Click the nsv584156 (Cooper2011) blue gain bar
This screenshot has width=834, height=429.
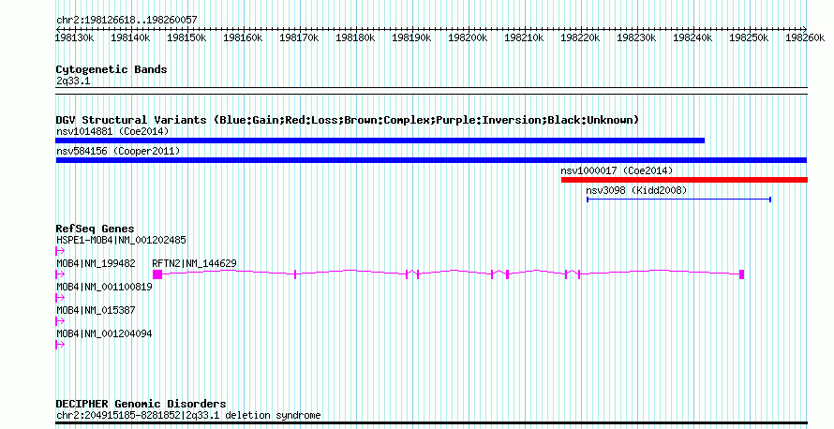coord(431,160)
